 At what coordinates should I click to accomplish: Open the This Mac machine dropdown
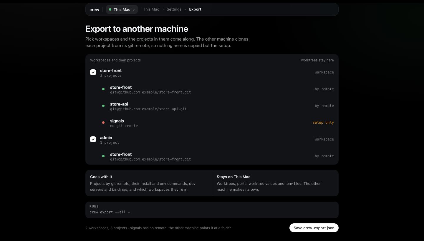[x=122, y=9]
